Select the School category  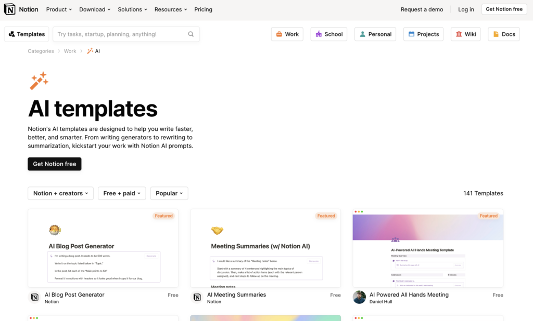click(329, 34)
